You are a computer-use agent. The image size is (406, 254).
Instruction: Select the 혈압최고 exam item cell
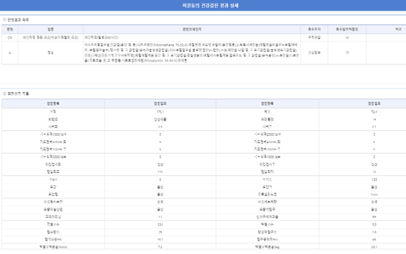(53, 171)
